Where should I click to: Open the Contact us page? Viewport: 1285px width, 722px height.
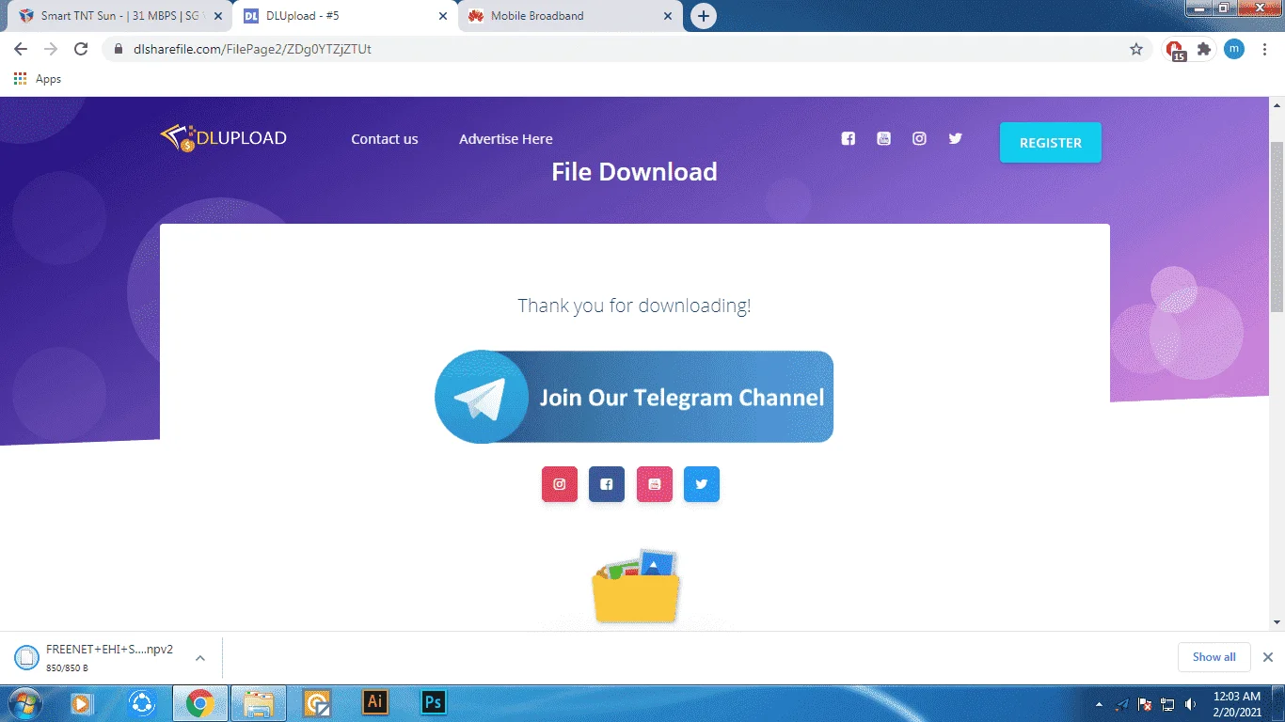click(385, 139)
